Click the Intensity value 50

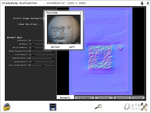tap(30, 40)
